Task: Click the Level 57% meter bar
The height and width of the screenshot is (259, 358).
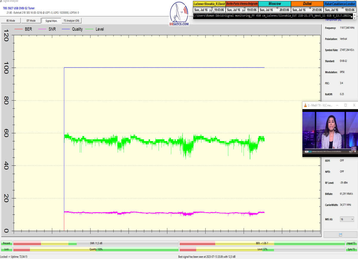Action: pyautogui.click(x=262, y=249)
